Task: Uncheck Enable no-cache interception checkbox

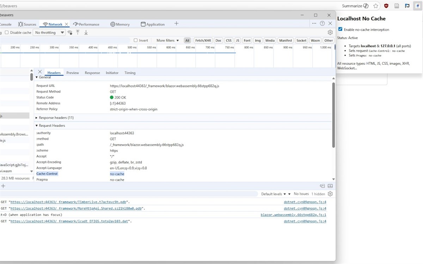Action: click(x=340, y=30)
